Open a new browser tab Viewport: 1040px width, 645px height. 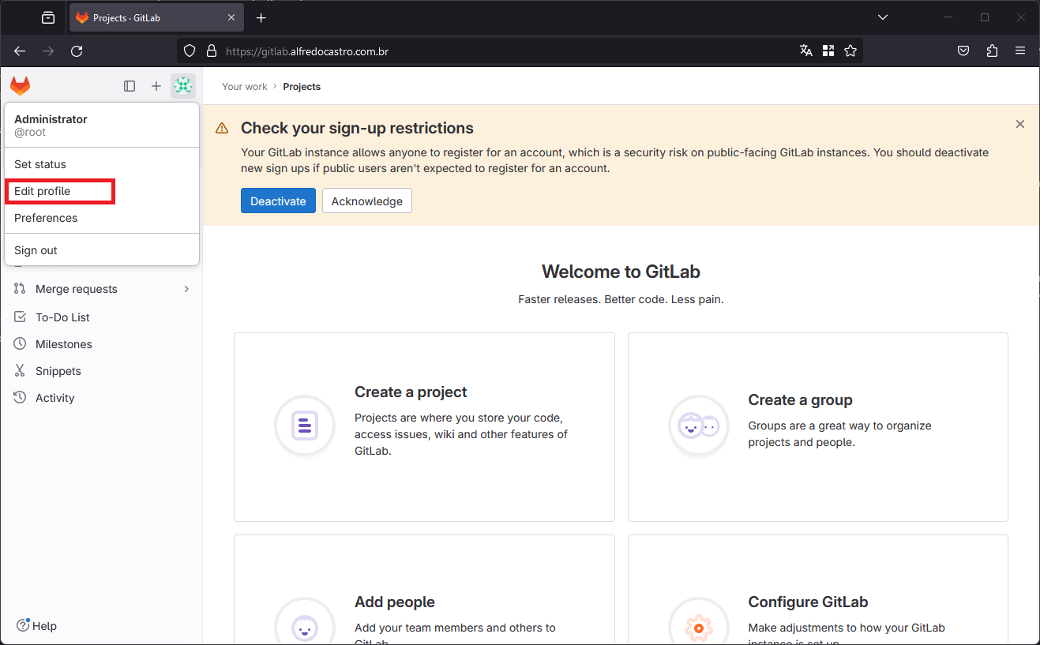pos(261,17)
